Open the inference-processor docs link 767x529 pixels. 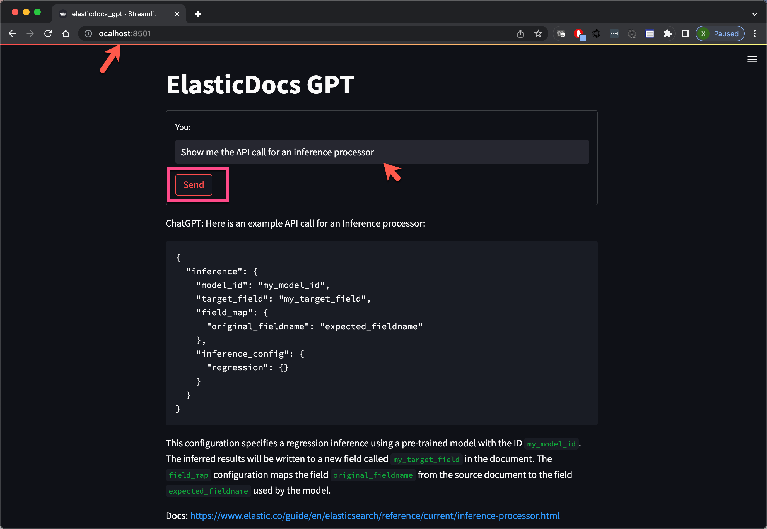(375, 515)
